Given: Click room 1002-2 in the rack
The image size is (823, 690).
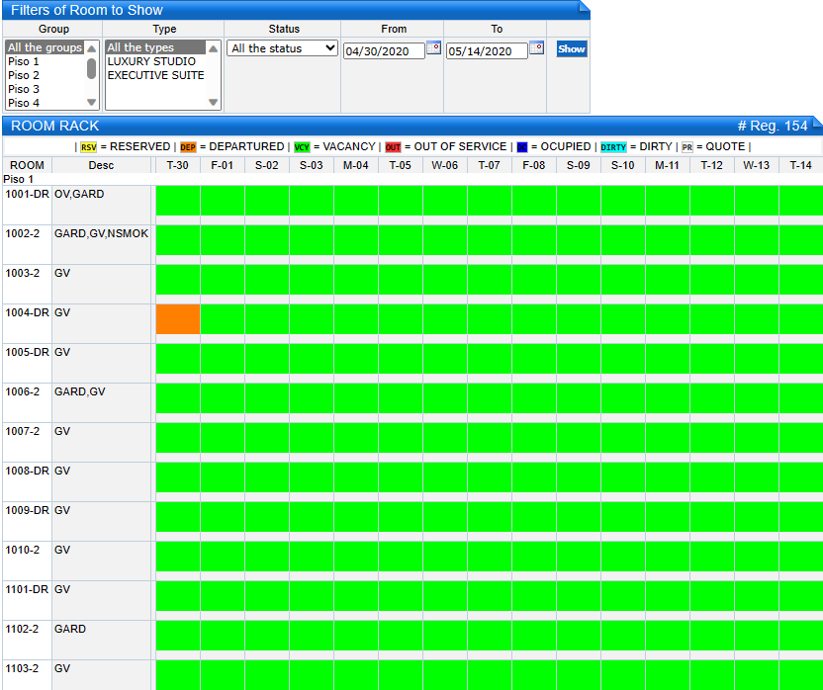Looking at the screenshot, I should point(23,233).
